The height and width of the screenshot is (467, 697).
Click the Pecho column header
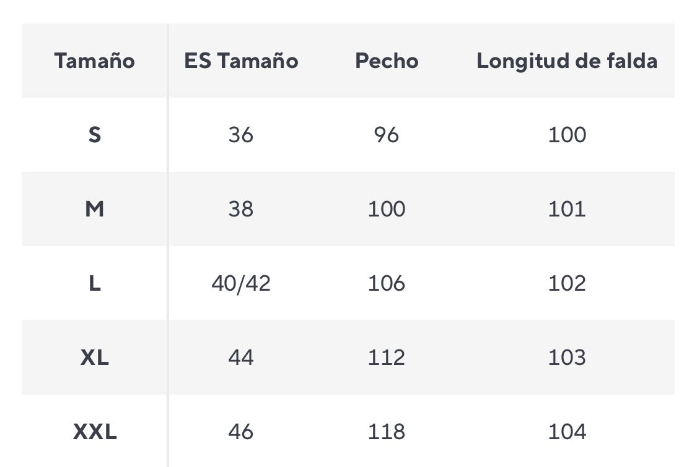(387, 61)
